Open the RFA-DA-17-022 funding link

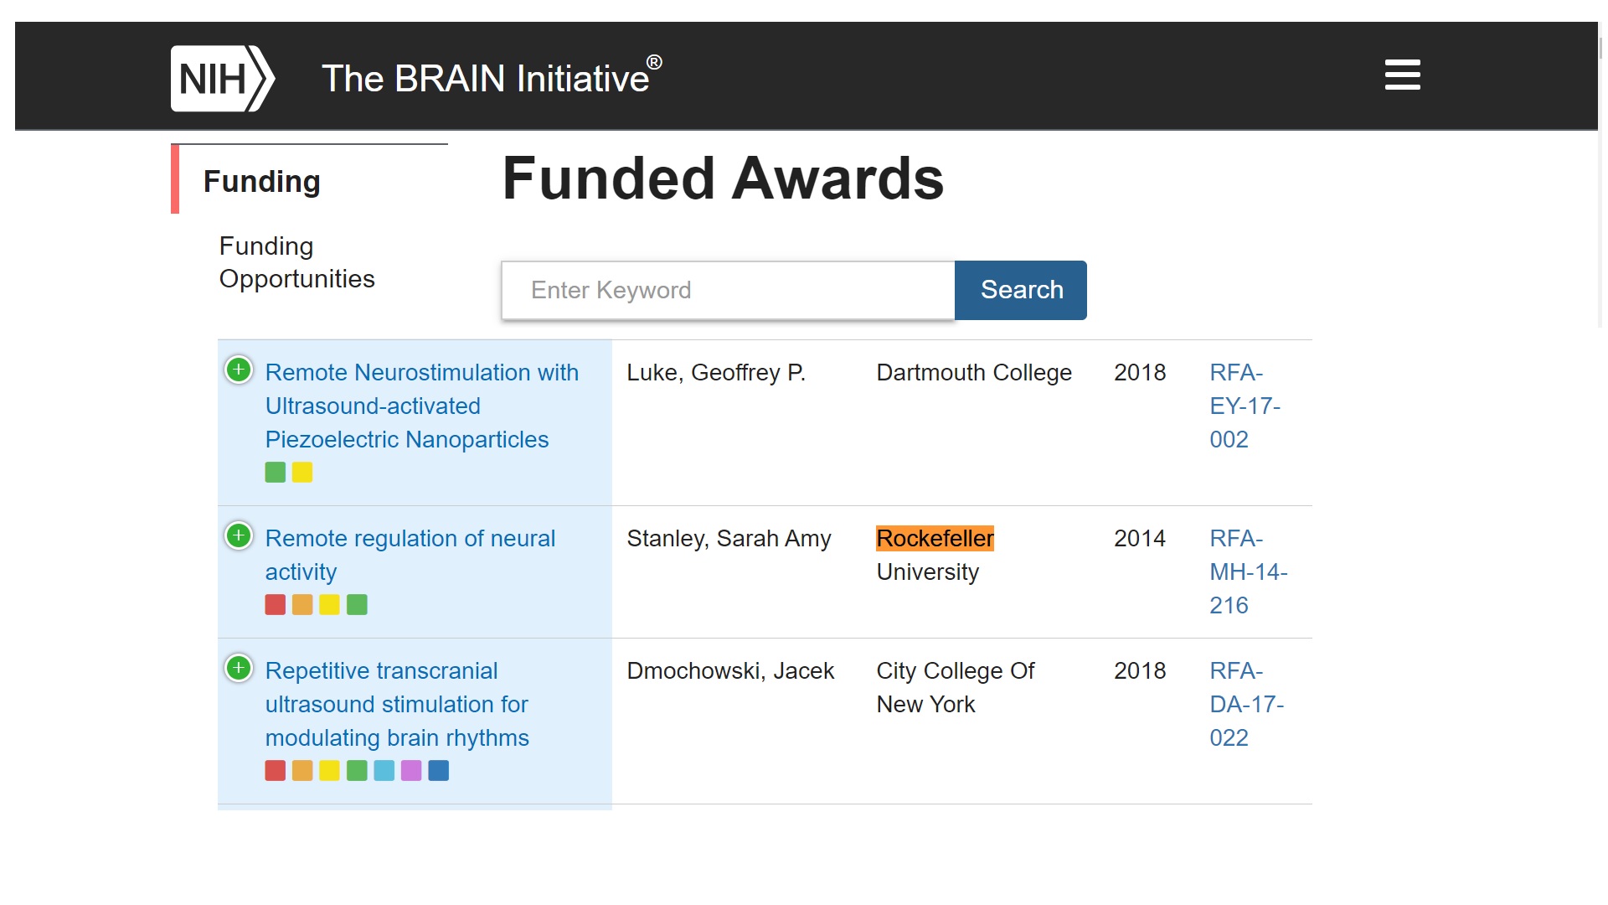tap(1246, 704)
